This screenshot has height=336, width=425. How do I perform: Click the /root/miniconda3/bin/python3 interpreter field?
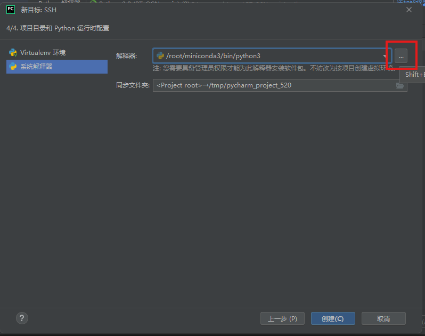(x=272, y=56)
